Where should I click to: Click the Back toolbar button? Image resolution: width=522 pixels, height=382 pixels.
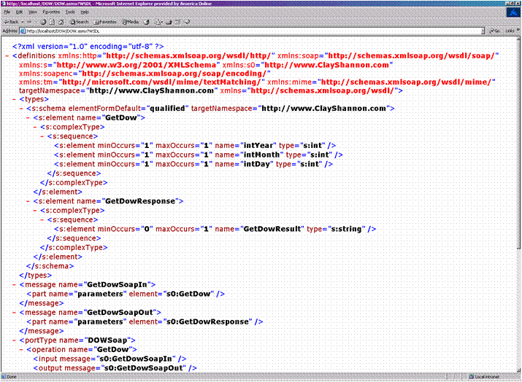coord(12,22)
